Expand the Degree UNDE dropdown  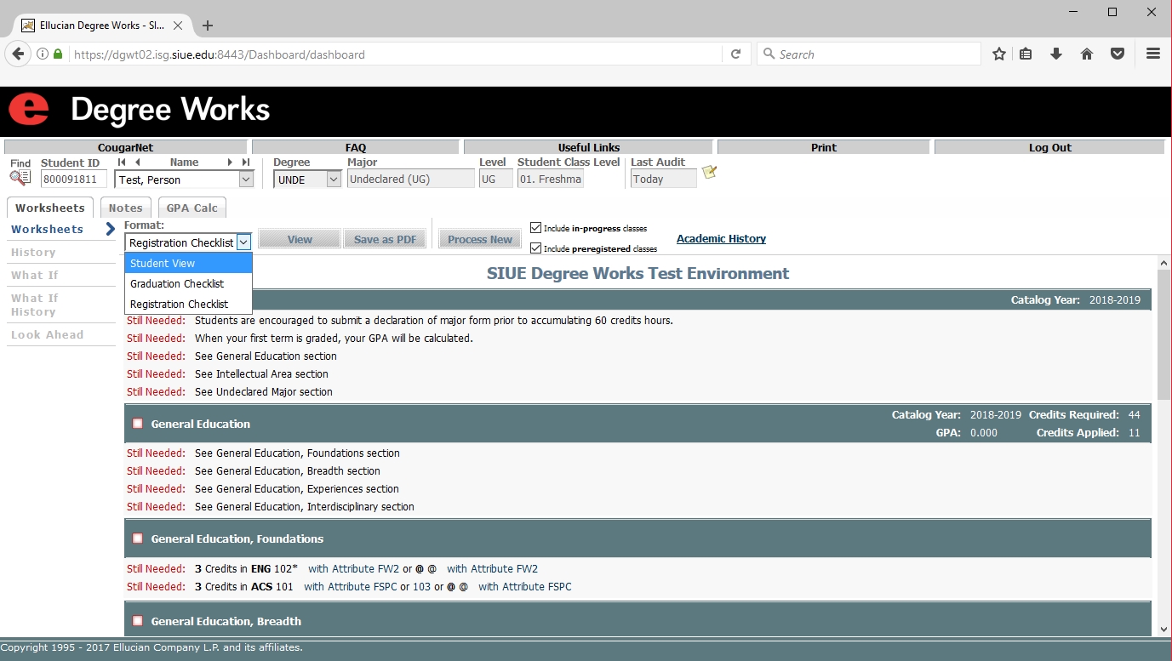point(334,179)
